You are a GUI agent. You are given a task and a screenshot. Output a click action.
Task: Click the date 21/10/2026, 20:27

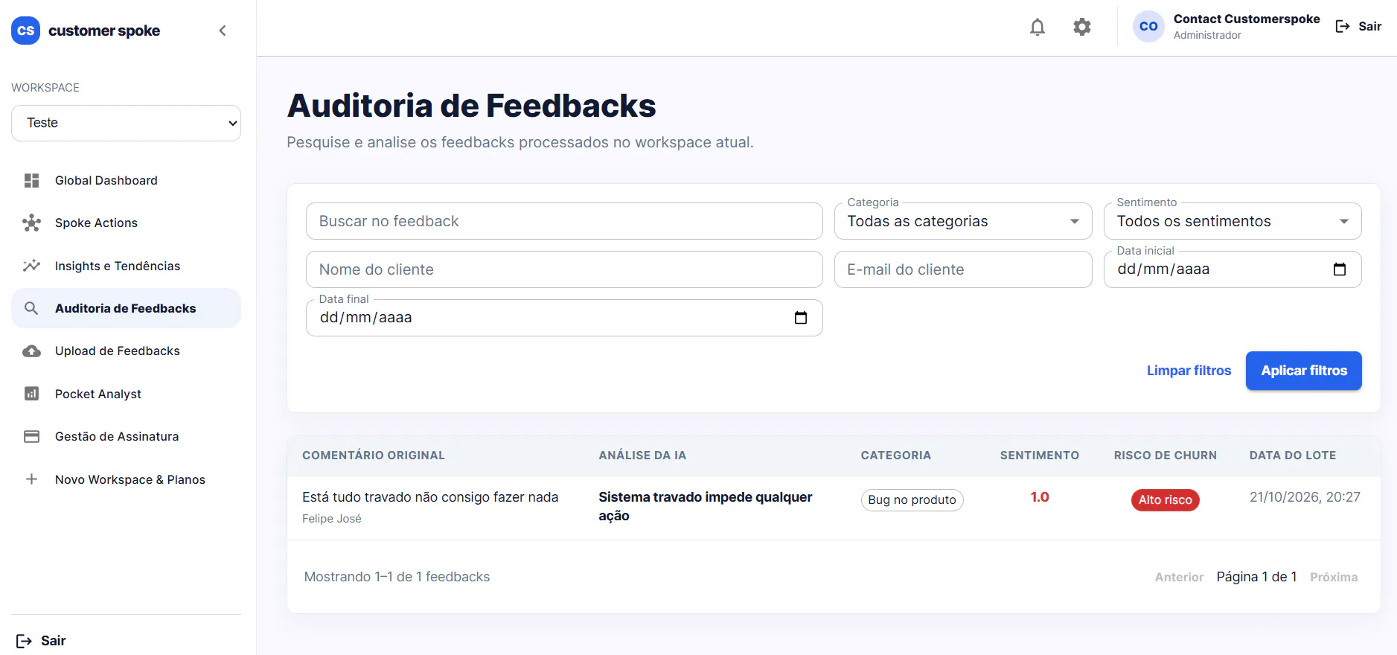coord(1305,497)
